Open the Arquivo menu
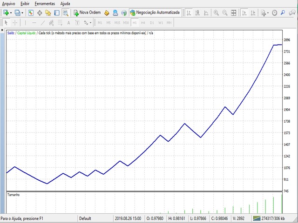 (8, 4)
